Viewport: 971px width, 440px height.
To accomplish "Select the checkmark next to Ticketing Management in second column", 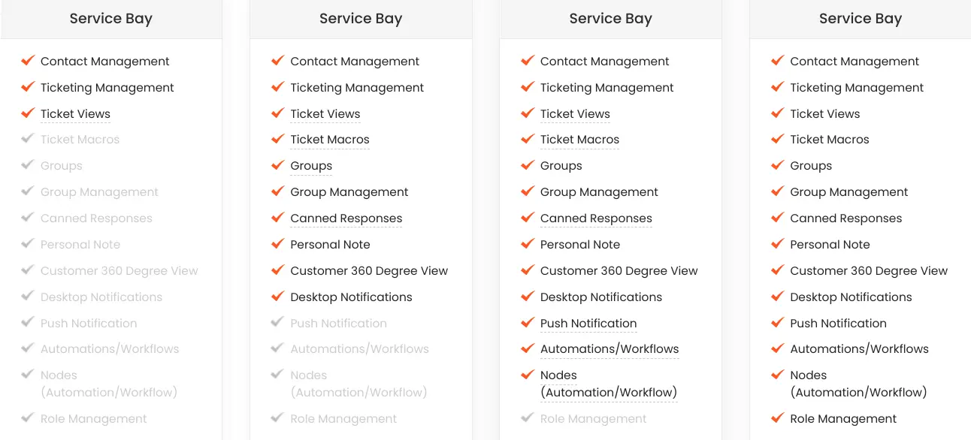I will pyautogui.click(x=277, y=87).
